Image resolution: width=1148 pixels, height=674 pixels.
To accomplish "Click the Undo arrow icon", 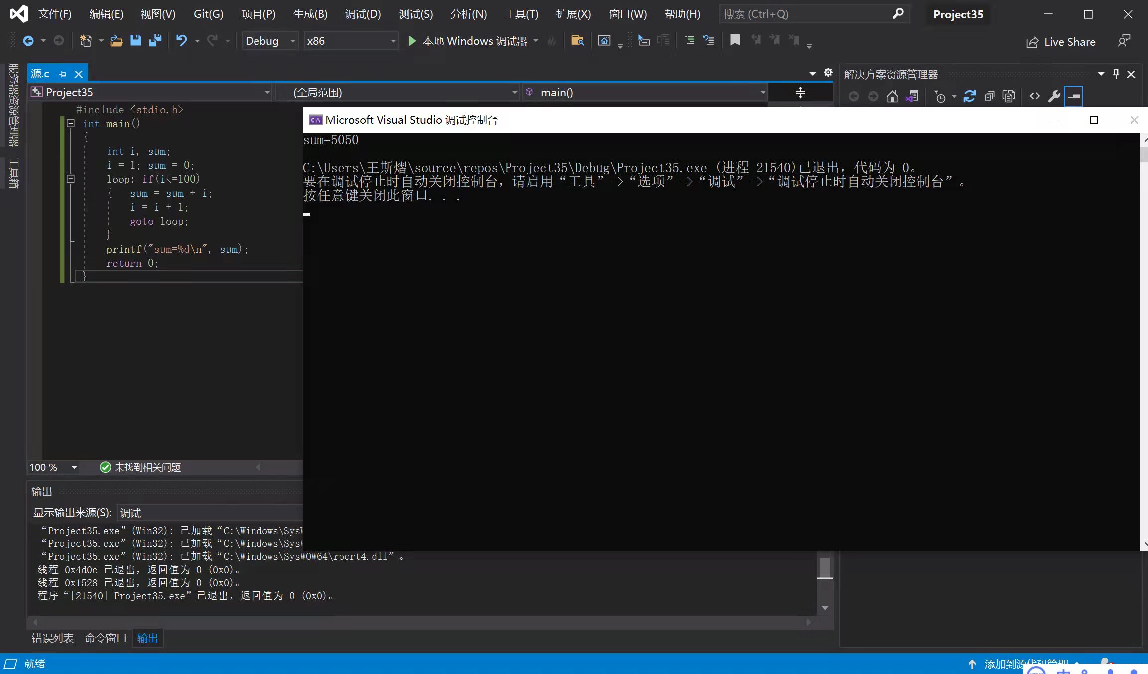I will (x=181, y=41).
